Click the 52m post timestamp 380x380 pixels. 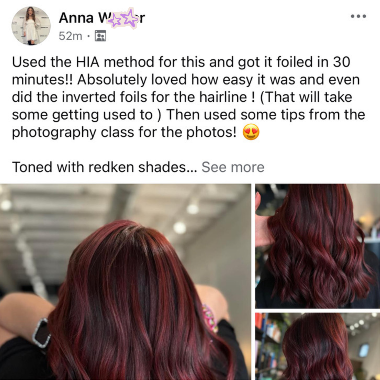pyautogui.click(x=70, y=36)
